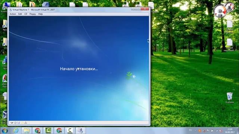Image resolution: width=239 pixels, height=134 pixels.
Task: Open the network signal tray icon
Action: 217,131
